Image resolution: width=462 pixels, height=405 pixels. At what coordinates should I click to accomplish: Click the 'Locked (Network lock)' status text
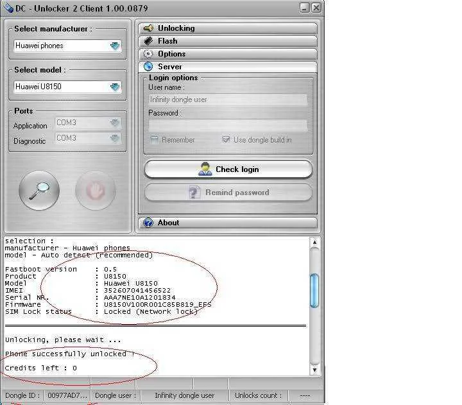[x=151, y=311]
